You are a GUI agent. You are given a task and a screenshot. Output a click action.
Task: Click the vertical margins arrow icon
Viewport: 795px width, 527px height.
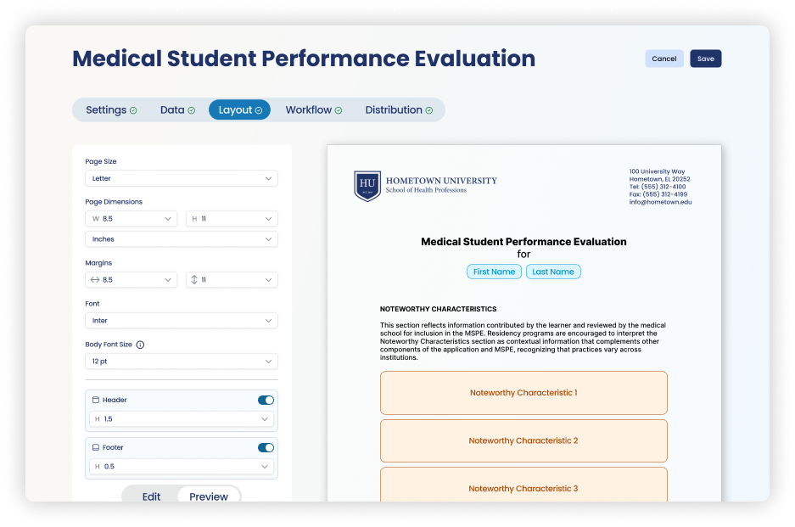194,279
